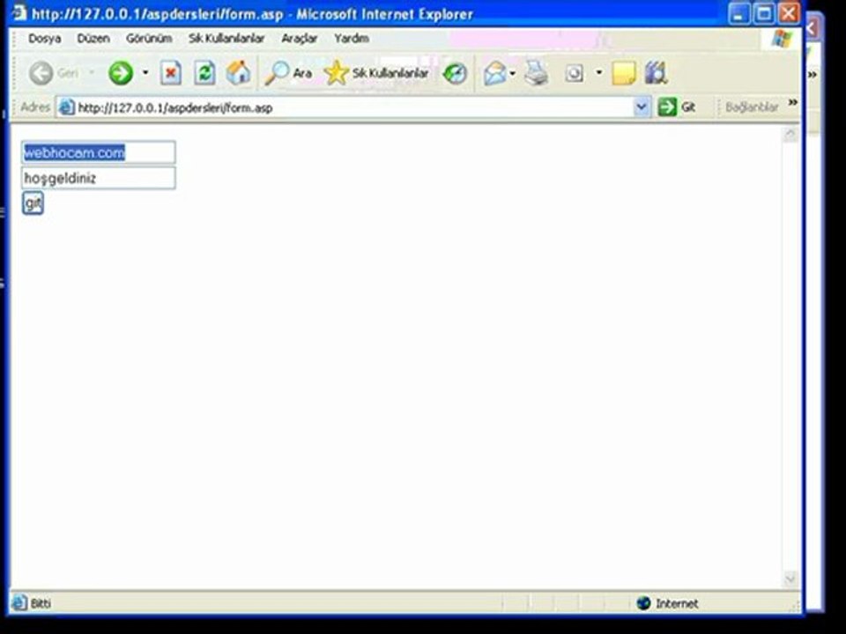Screen dimensions: 846x634
Task: Go to the Home page icon
Action: pyautogui.click(x=239, y=73)
